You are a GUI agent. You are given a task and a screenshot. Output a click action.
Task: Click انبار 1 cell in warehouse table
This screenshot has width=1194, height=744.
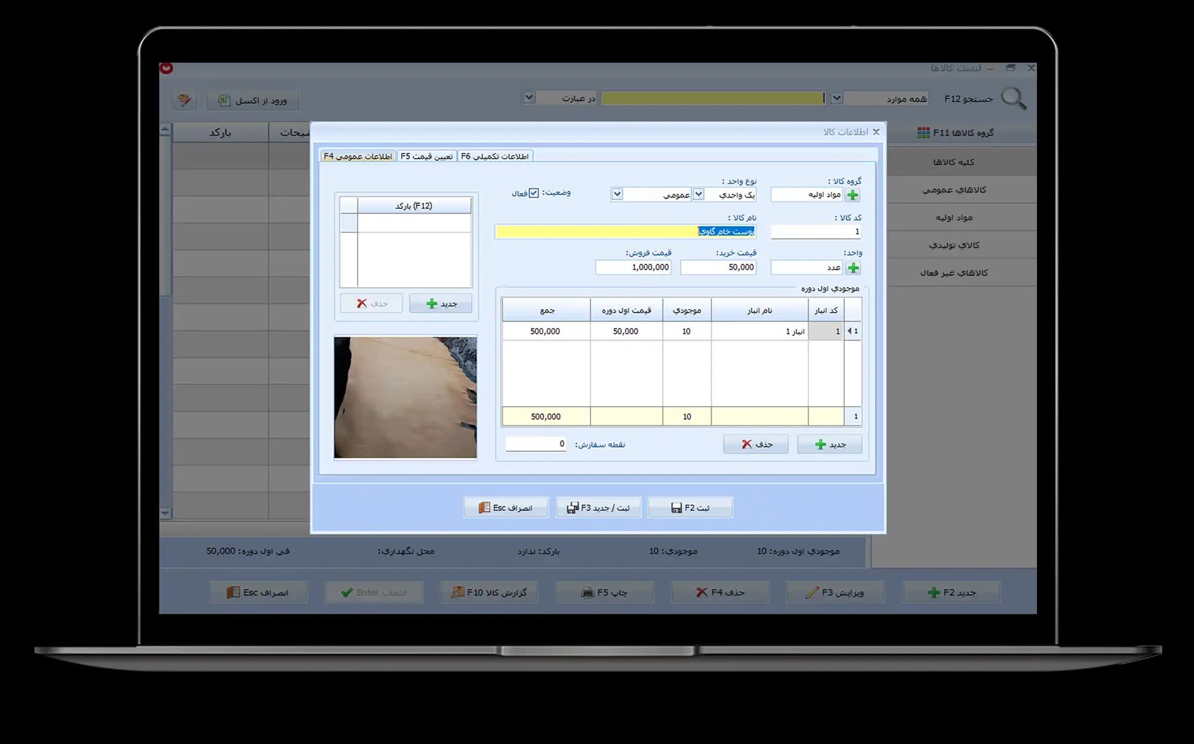[x=759, y=331]
